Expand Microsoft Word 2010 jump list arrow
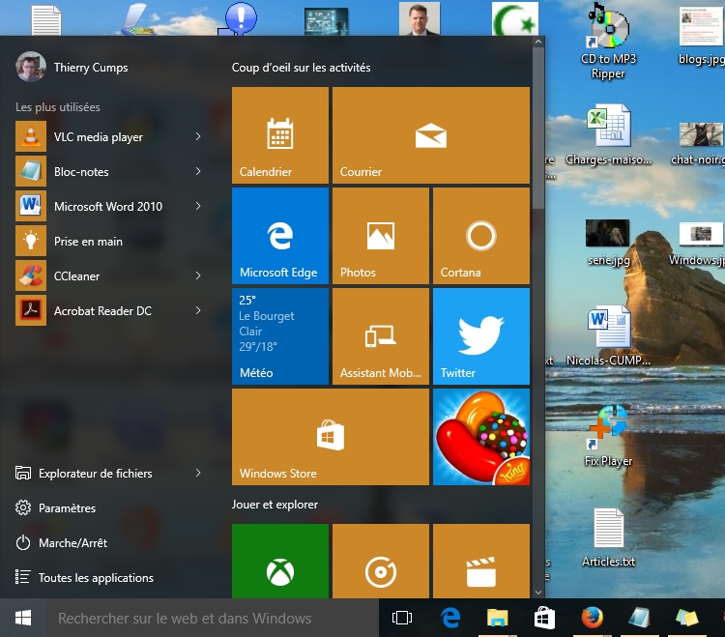The width and height of the screenshot is (725, 637). pyautogui.click(x=198, y=206)
